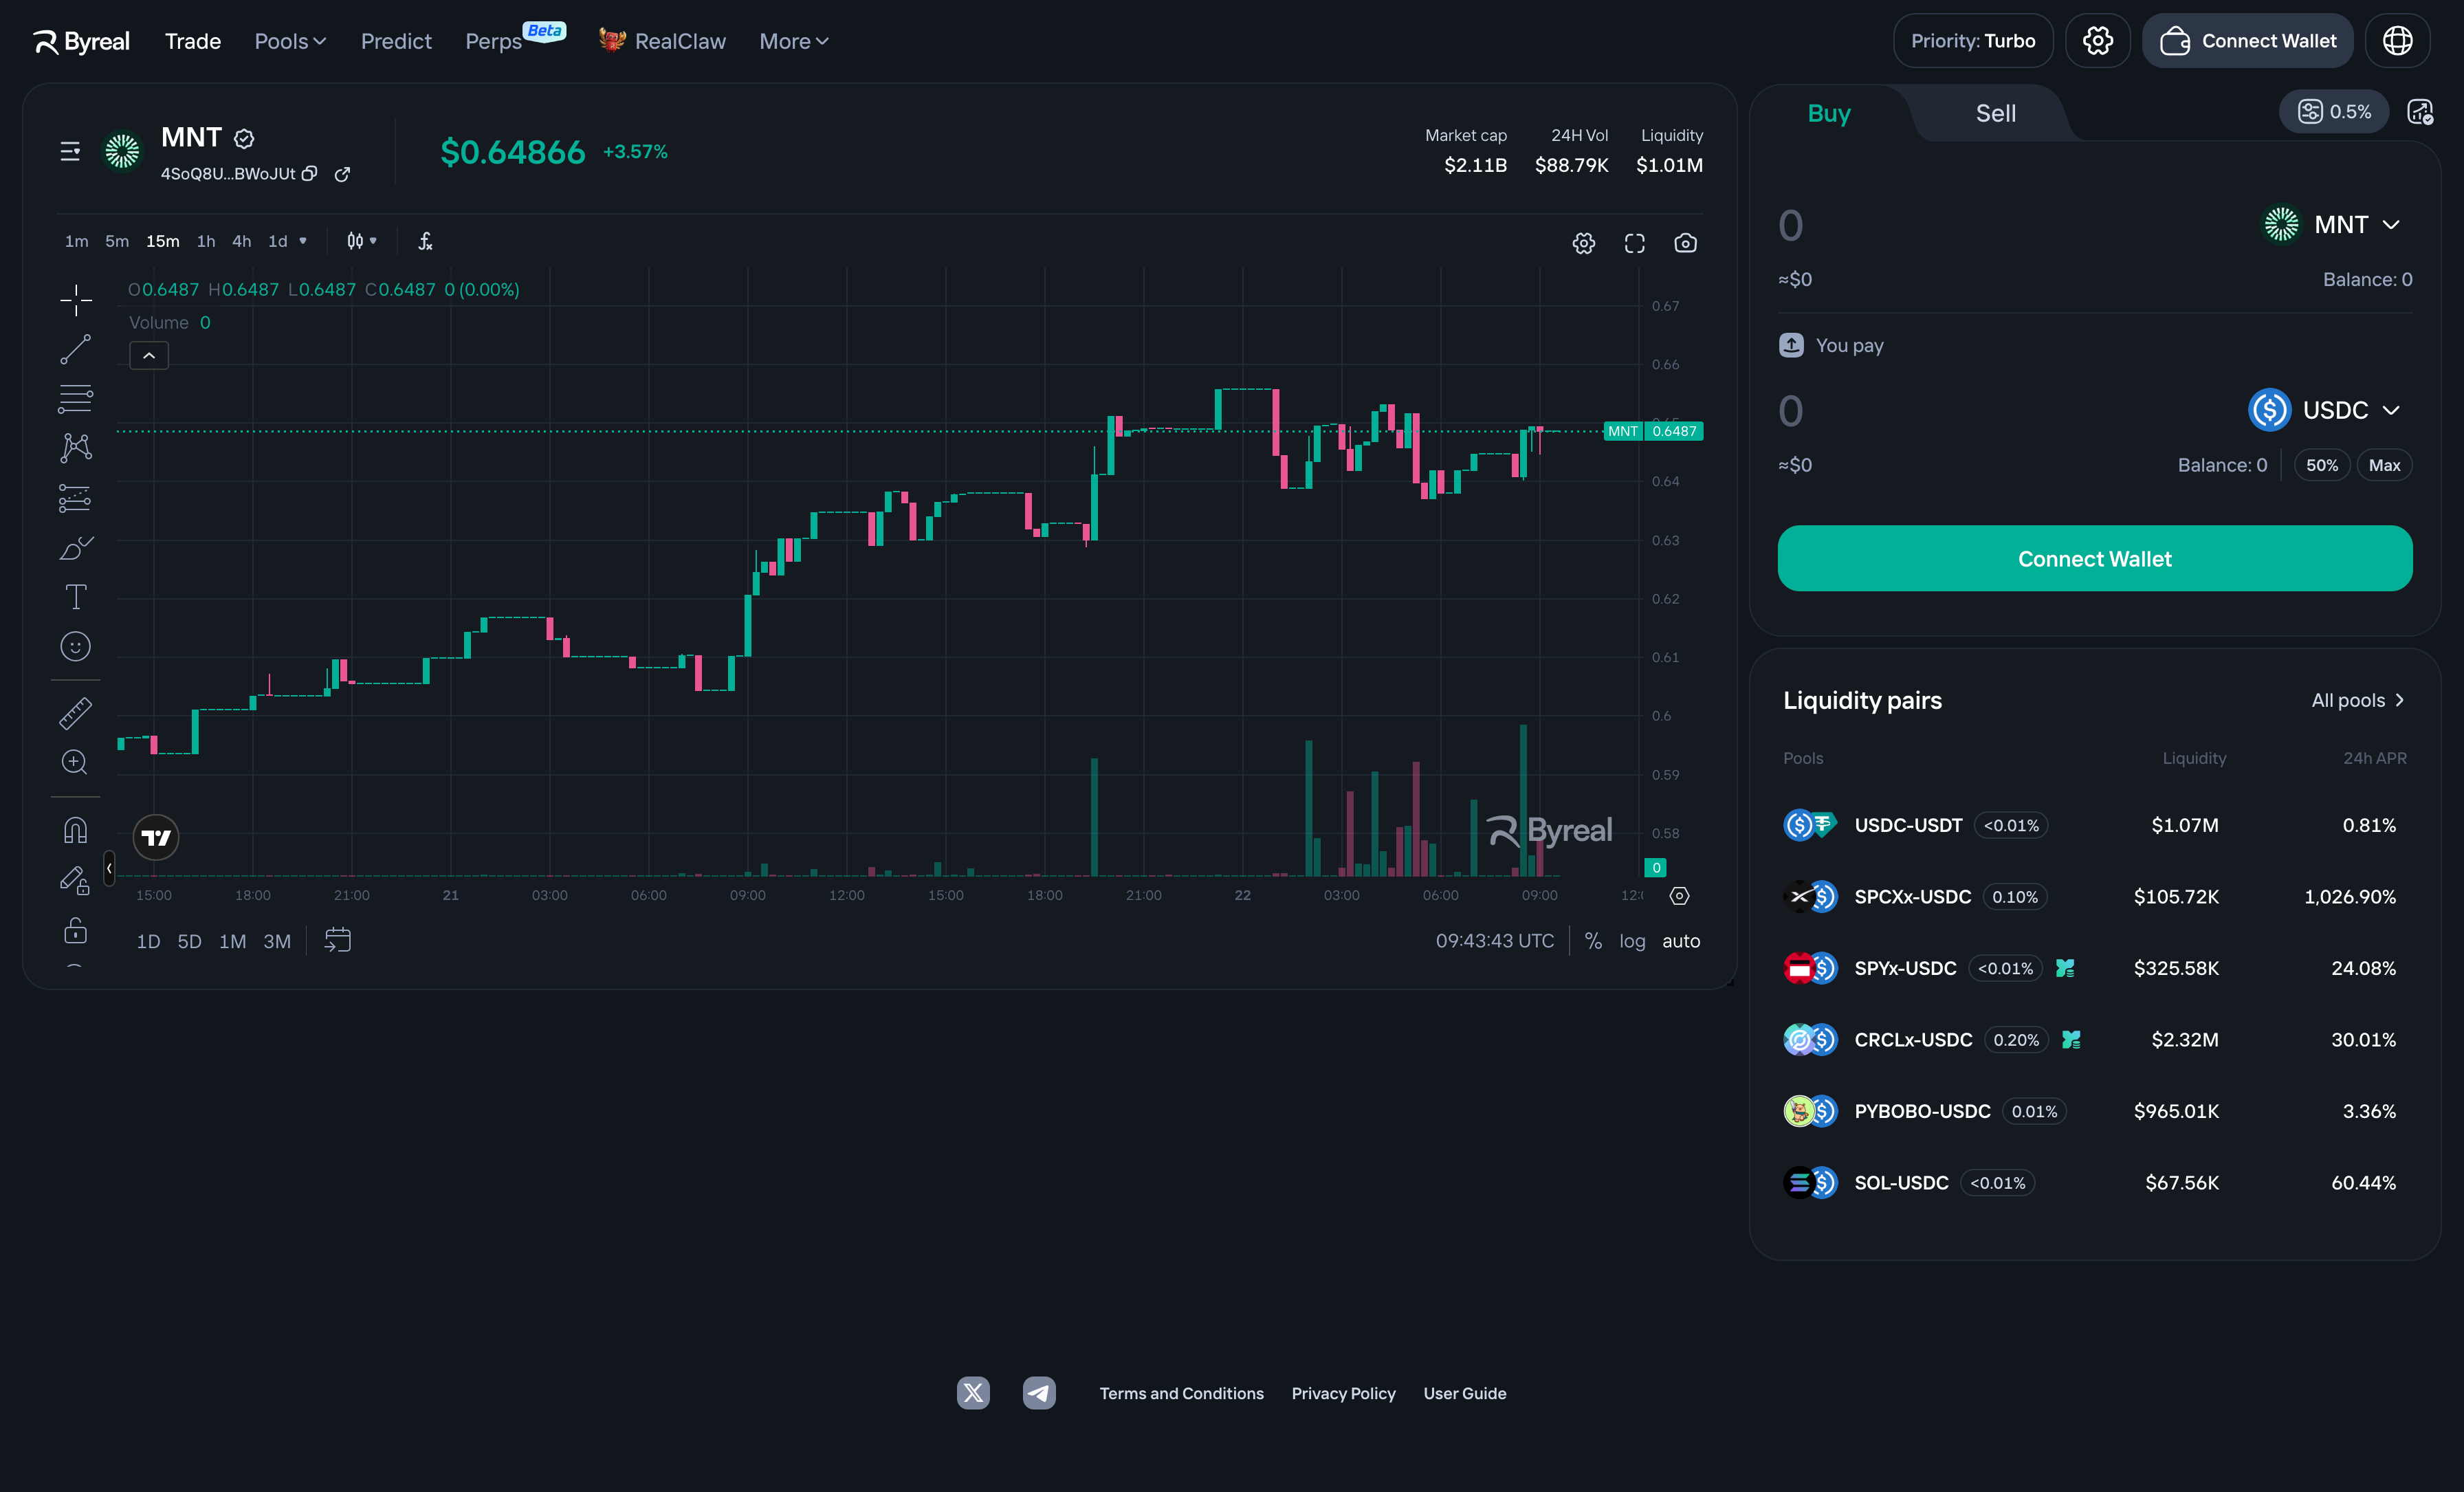The width and height of the screenshot is (2464, 1492).
Task: Open price scale settings icon
Action: pos(1680,895)
